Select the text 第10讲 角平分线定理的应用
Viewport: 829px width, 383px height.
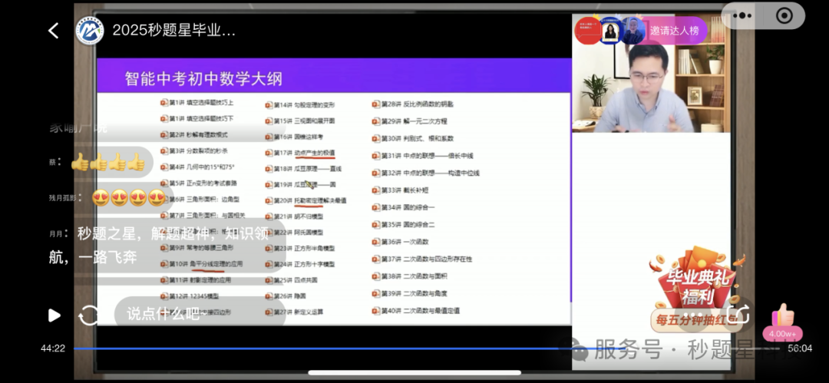coord(206,263)
